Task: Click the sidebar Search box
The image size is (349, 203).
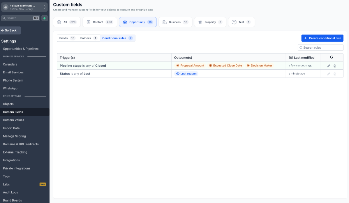Action: tap(20, 18)
